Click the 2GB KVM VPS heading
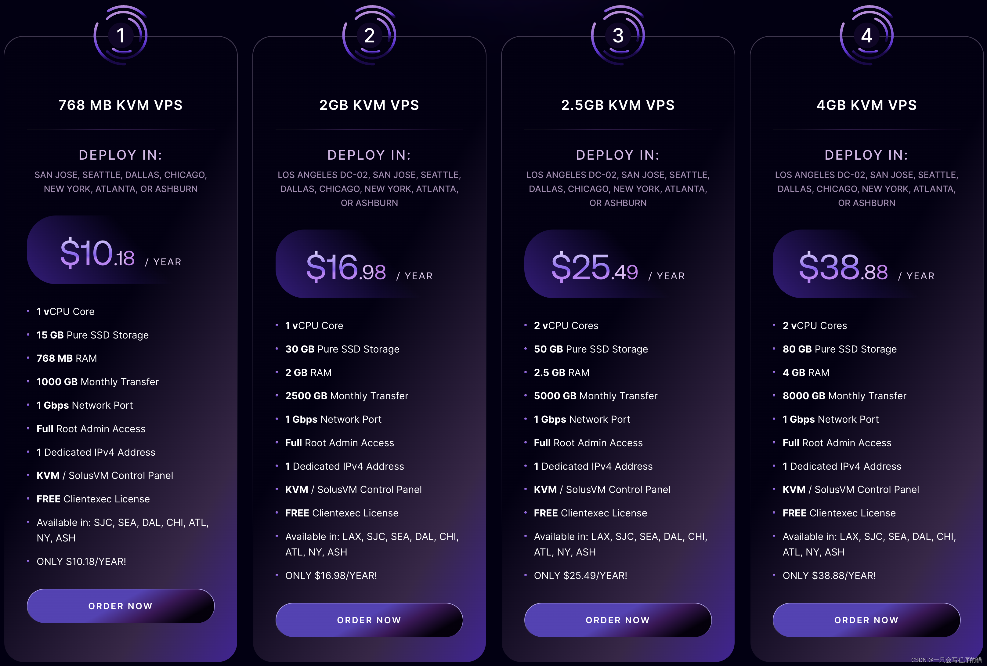987x666 pixels. [370, 105]
